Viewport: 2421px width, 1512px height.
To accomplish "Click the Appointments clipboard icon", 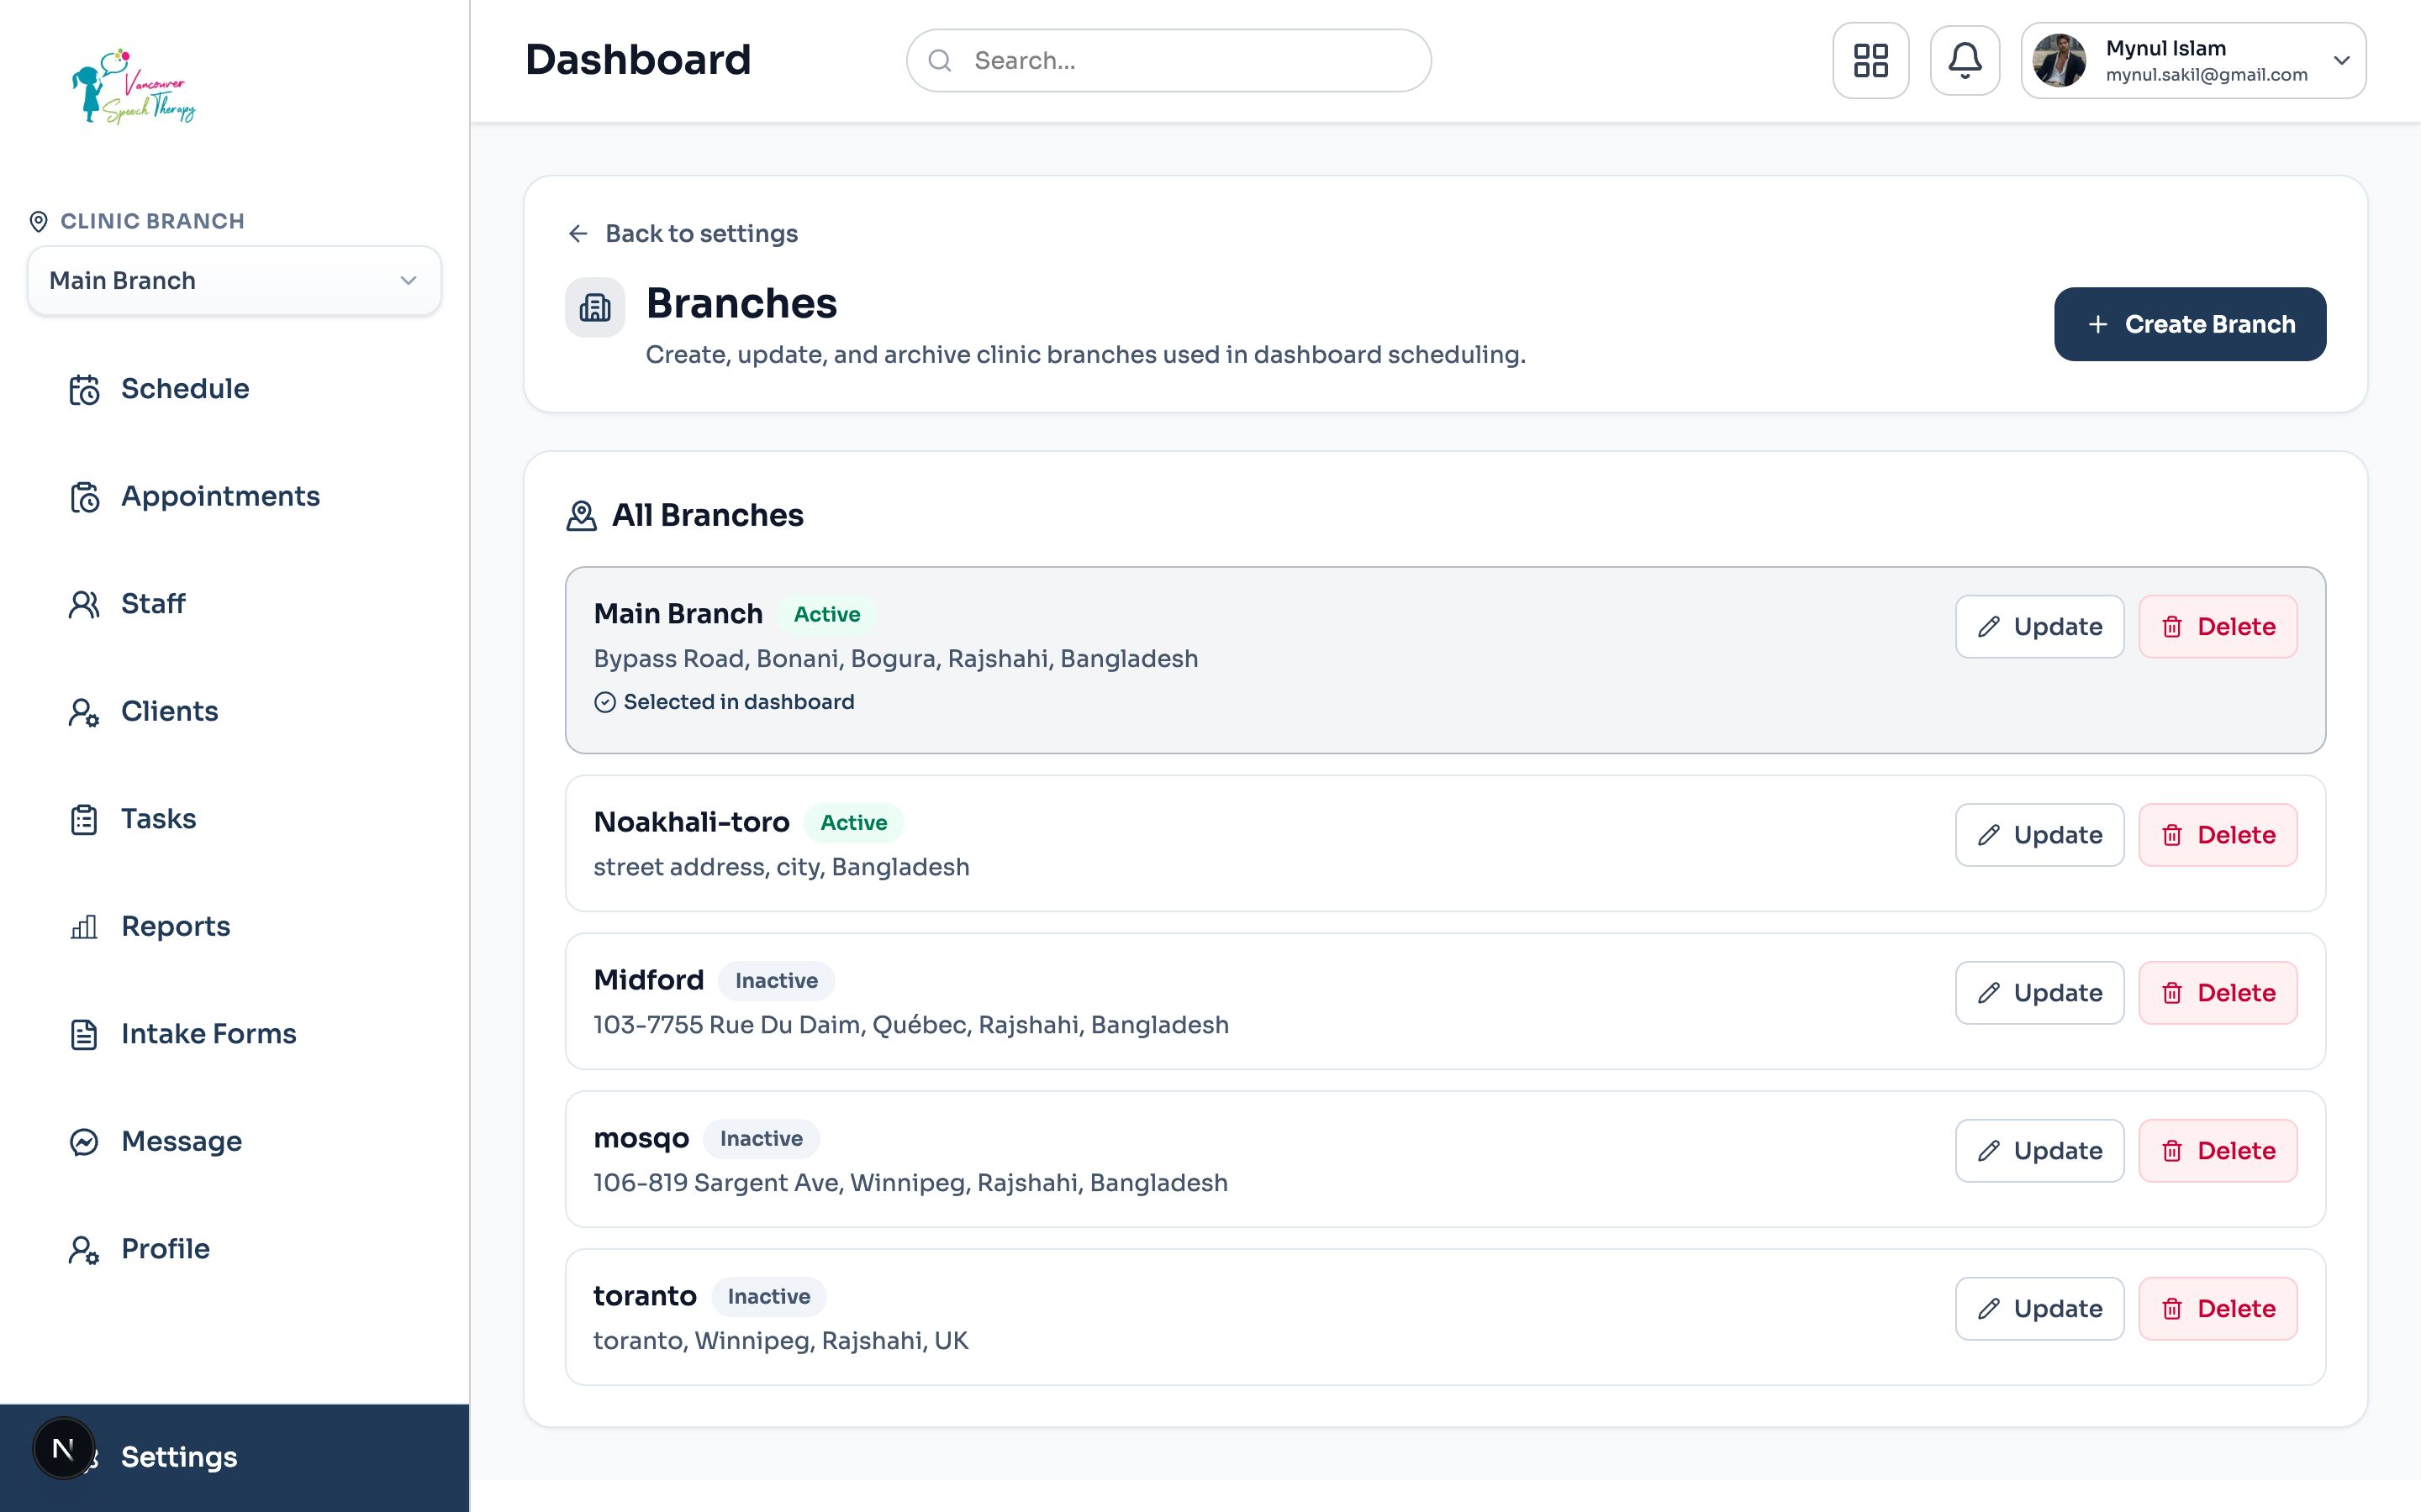I will (x=84, y=496).
